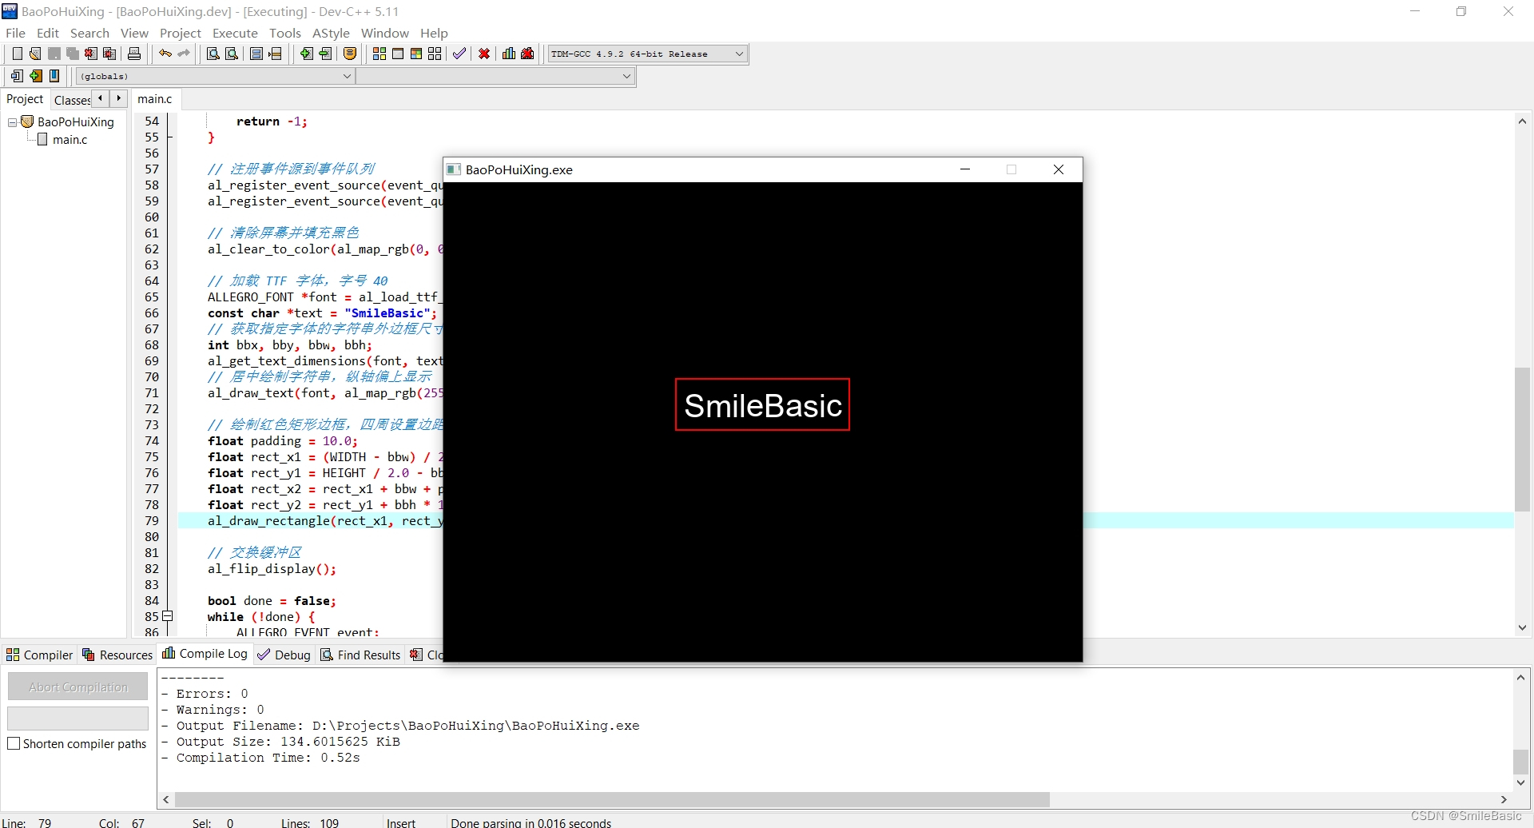
Task: Click the Add to project icon
Action: point(307,54)
